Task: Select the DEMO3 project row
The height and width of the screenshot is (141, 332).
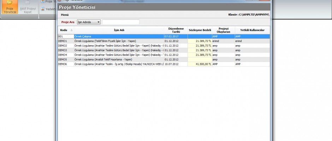Action: point(118,50)
